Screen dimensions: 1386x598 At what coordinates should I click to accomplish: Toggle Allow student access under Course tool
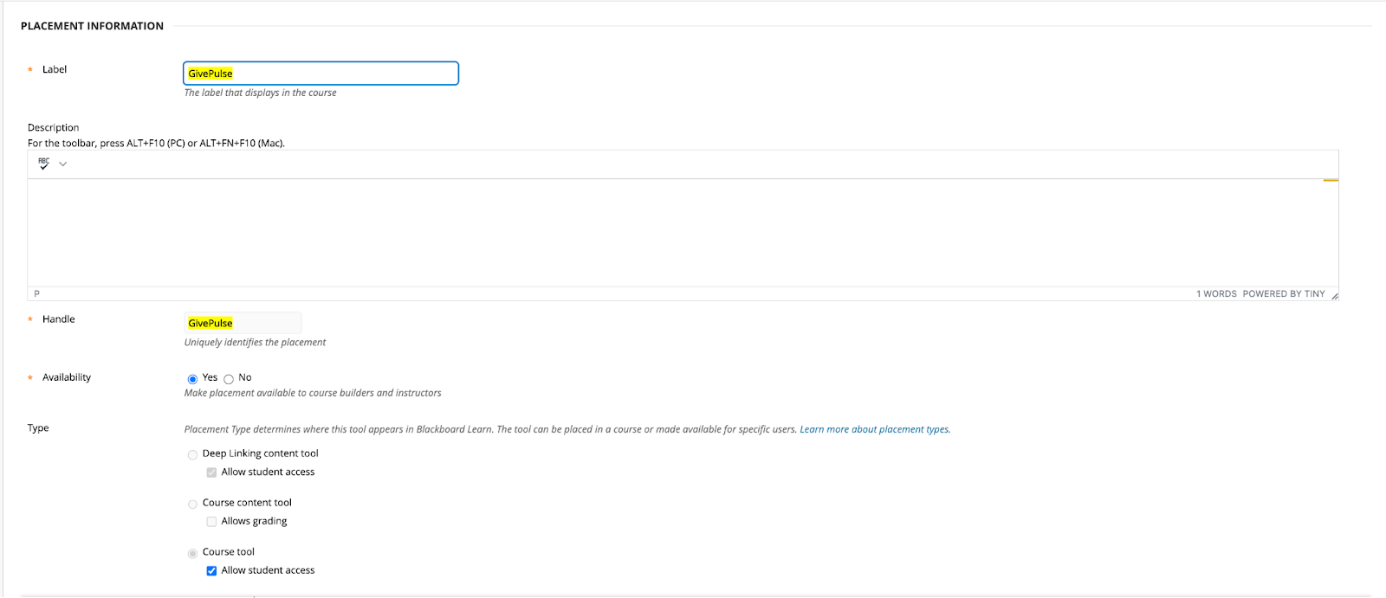[x=211, y=571]
